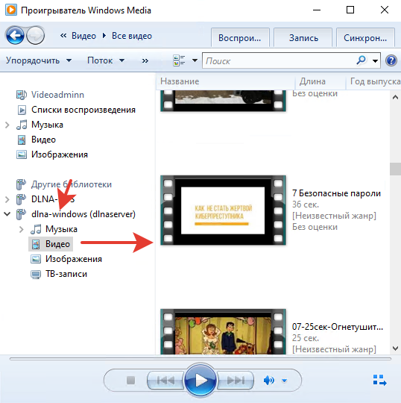This screenshot has height=403, width=401.
Task: Click the Play button
Action: (200, 380)
